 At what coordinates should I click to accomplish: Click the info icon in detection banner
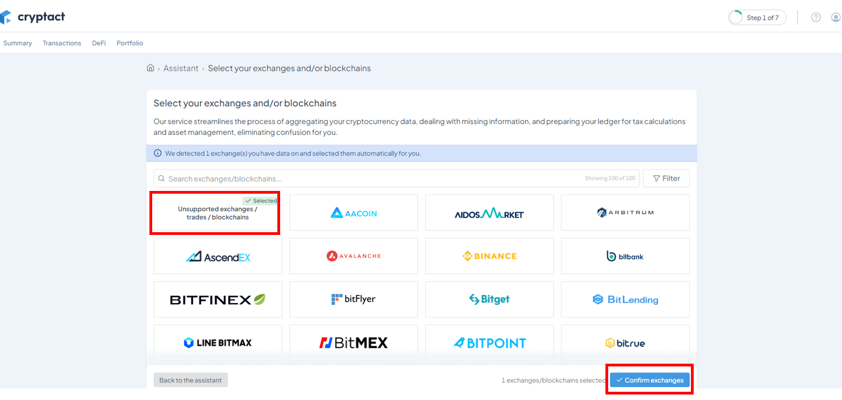[x=158, y=153]
